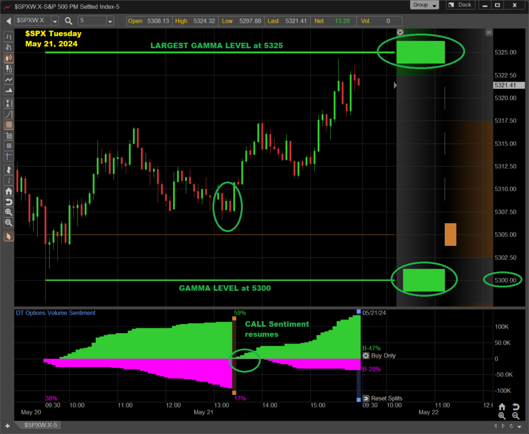Screen dimensions: 529x434
Task: Click zoom out icon at bottom right
Action: [515, 416]
